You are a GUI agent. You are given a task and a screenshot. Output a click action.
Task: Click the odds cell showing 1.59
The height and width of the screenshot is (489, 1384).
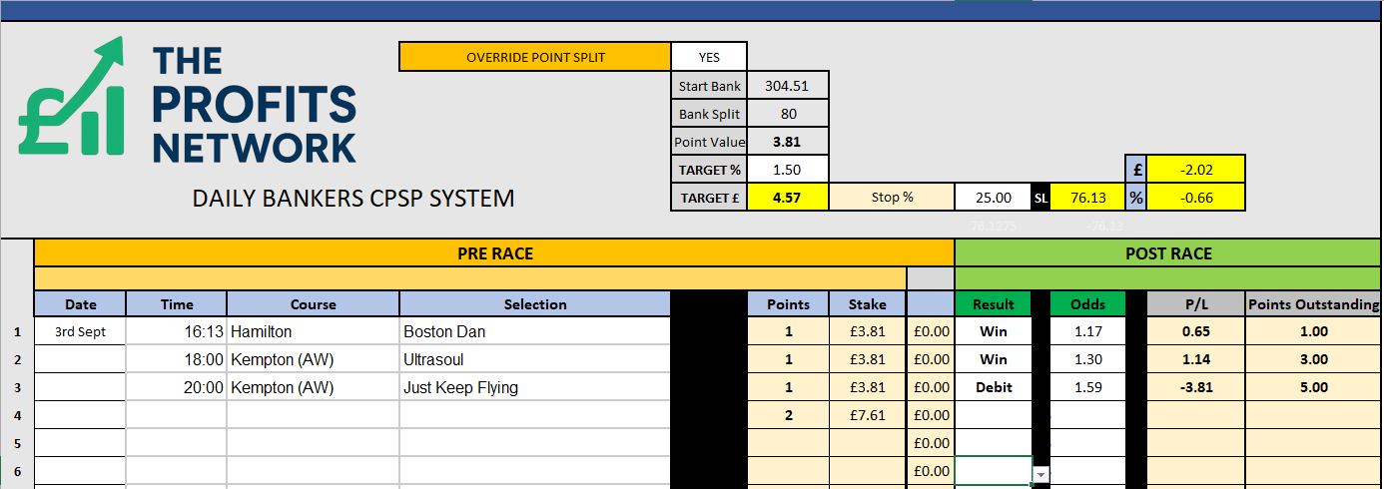pyautogui.click(x=1087, y=387)
